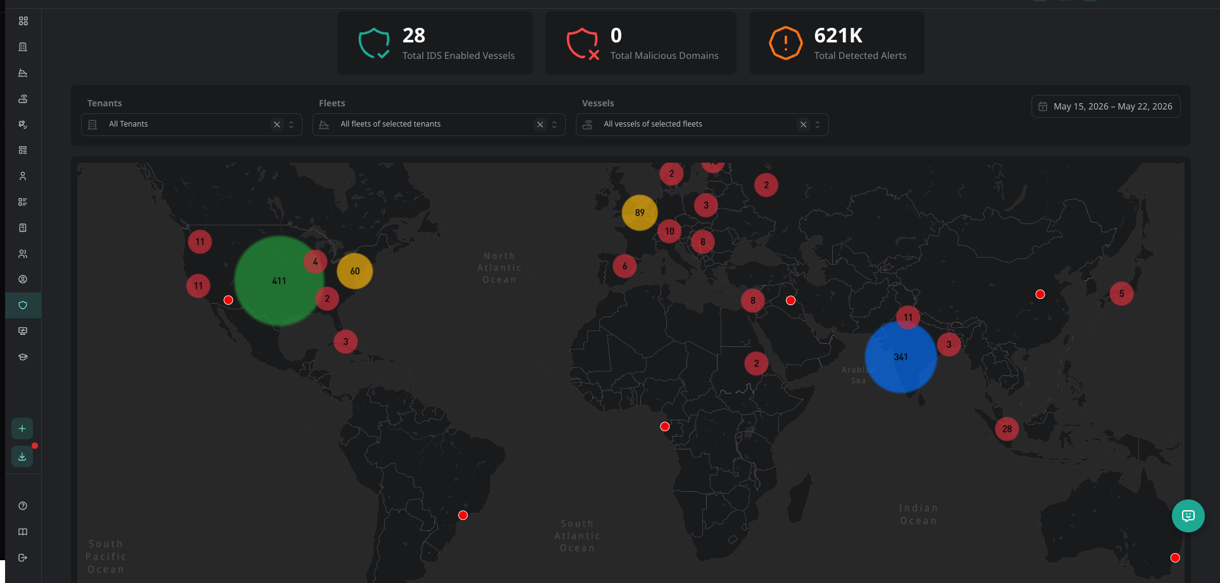The height and width of the screenshot is (583, 1220).
Task: Click the red 5 cluster over Japan
Action: pos(1121,294)
